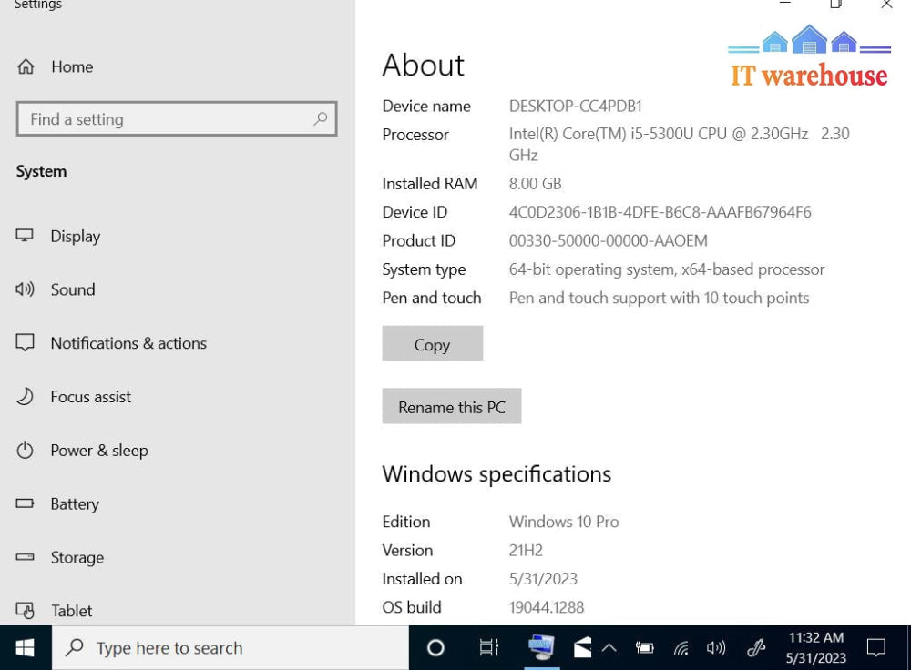Click the search magnifier in Find a setting

point(321,119)
